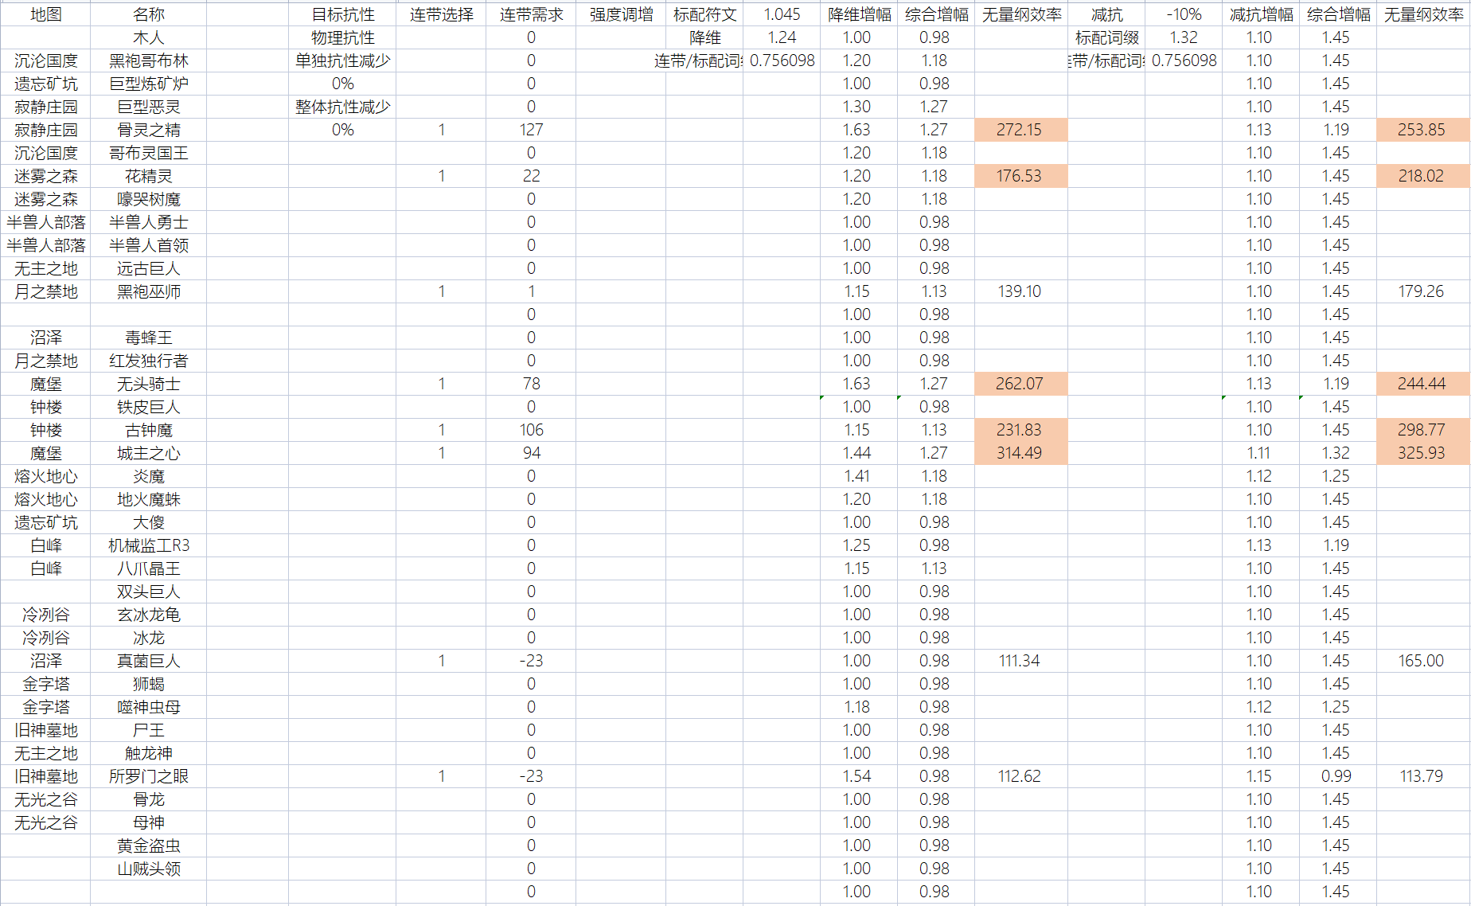
Task: Click the highlighted 272.15 cell
Action: [1021, 130]
